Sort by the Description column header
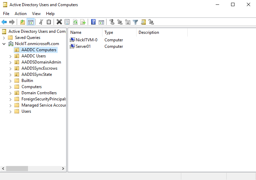 (x=162, y=32)
